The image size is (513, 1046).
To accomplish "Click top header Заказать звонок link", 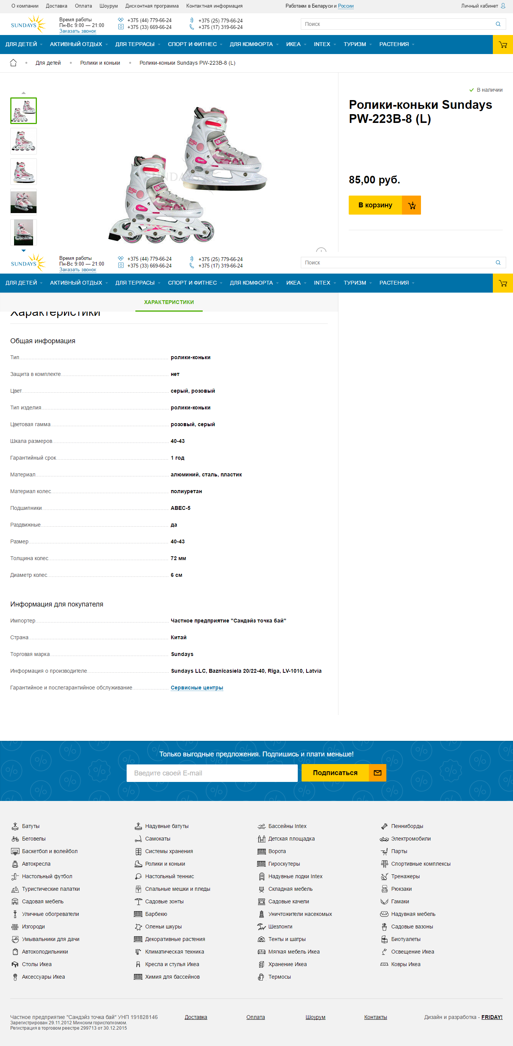I will coord(78,31).
